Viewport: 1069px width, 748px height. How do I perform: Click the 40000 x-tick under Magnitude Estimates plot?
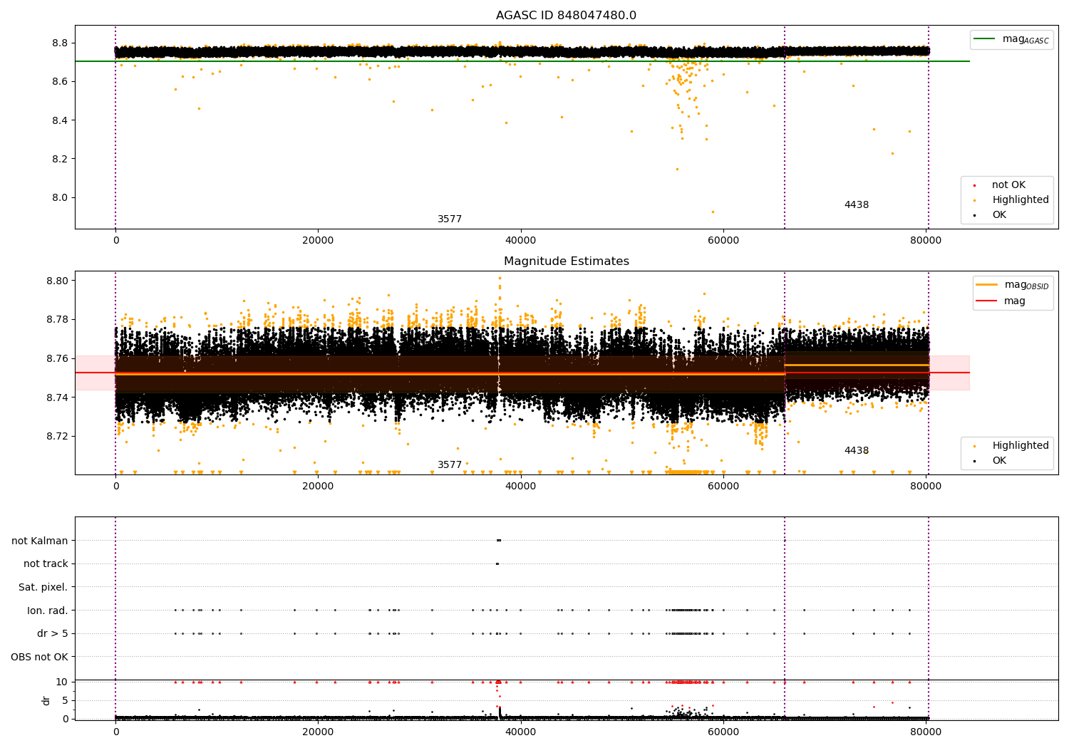tap(520, 487)
